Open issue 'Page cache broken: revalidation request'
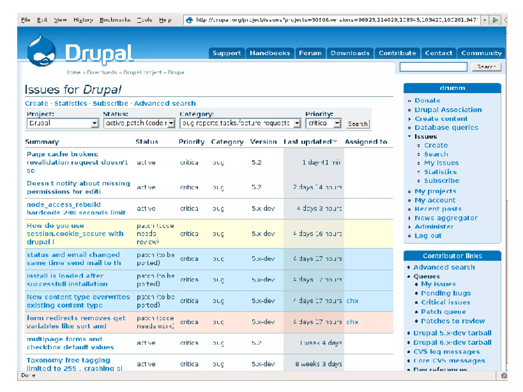Viewport: 523px width, 392px height. pyautogui.click(x=78, y=162)
